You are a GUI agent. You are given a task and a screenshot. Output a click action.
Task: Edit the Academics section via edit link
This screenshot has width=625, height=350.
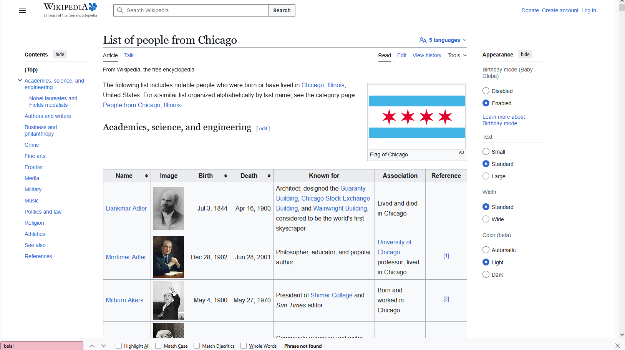pyautogui.click(x=263, y=129)
